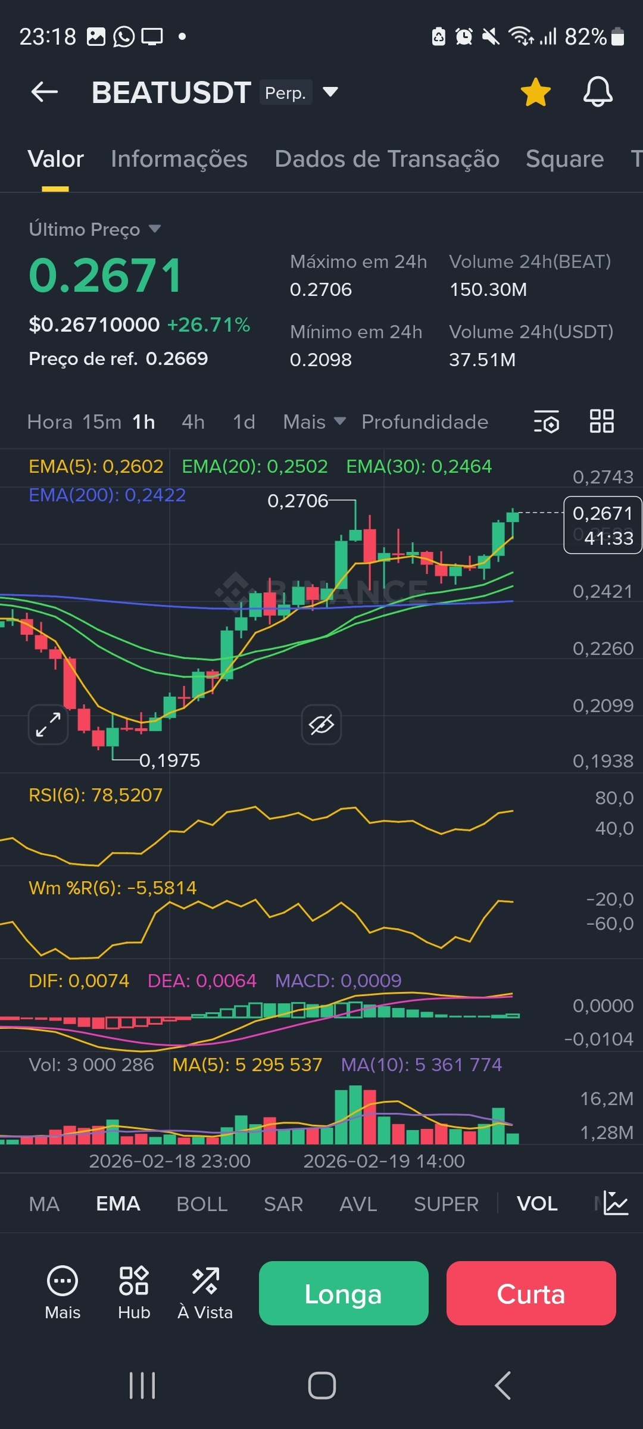Tap the MACD value label
The image size is (643, 1429).
[x=338, y=981]
